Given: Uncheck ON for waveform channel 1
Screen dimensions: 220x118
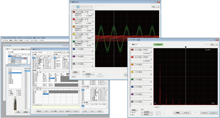Looking at the screenshot, I should [77, 12].
